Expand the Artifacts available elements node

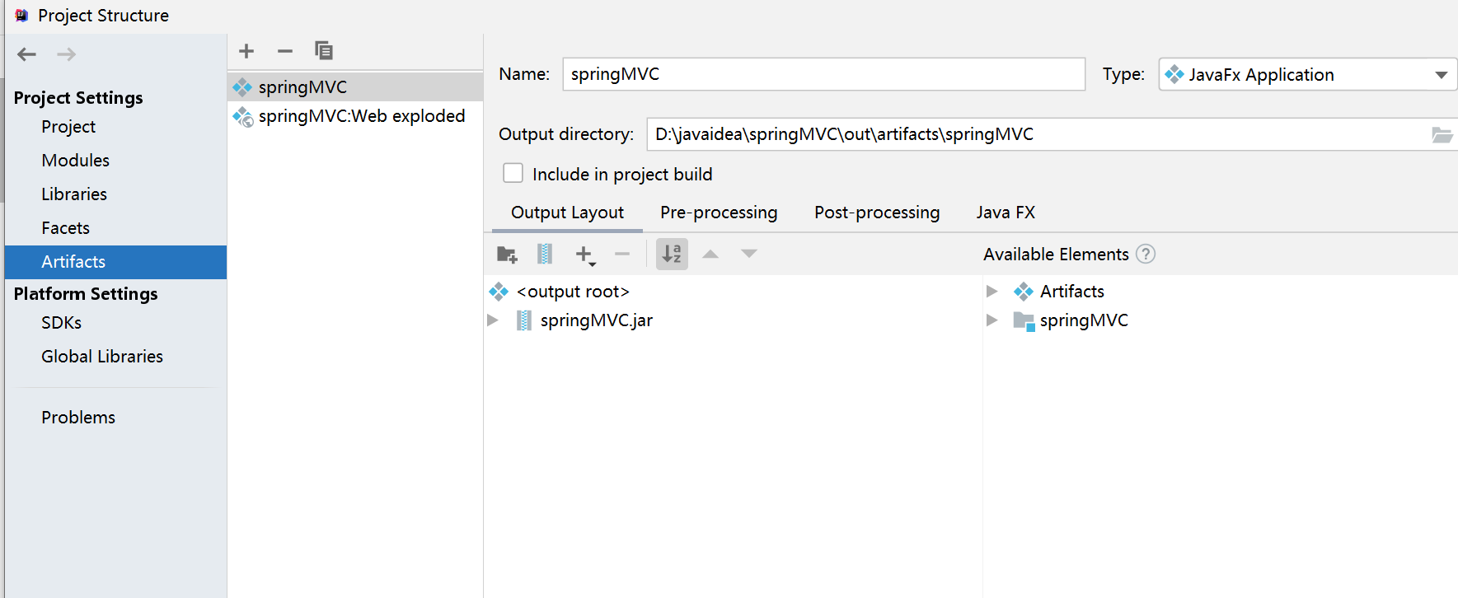tap(992, 292)
